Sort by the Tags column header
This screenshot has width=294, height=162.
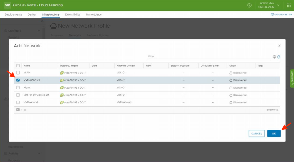(x=260, y=66)
